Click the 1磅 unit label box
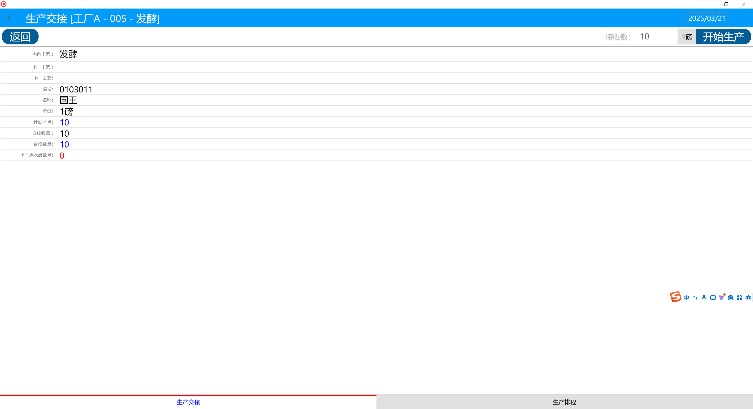 click(687, 37)
